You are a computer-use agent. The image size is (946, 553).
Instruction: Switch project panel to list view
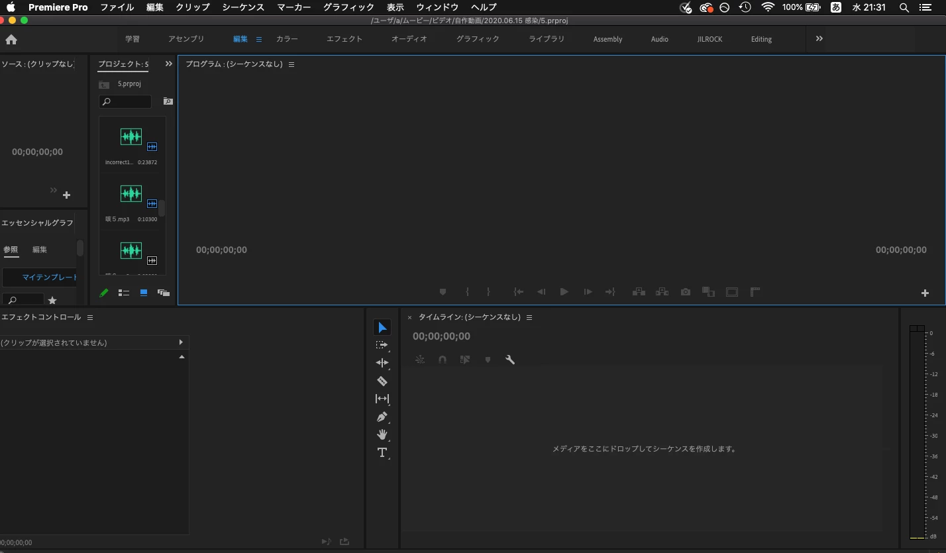click(123, 293)
